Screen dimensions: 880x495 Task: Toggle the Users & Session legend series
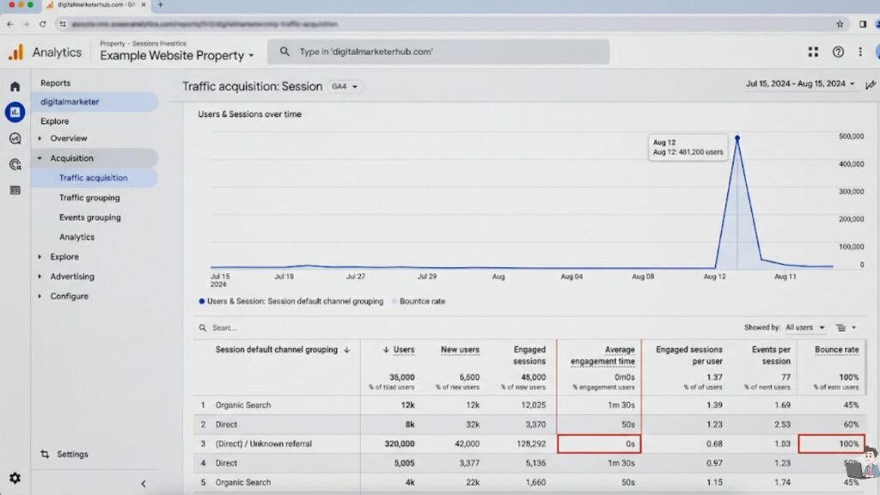290,302
